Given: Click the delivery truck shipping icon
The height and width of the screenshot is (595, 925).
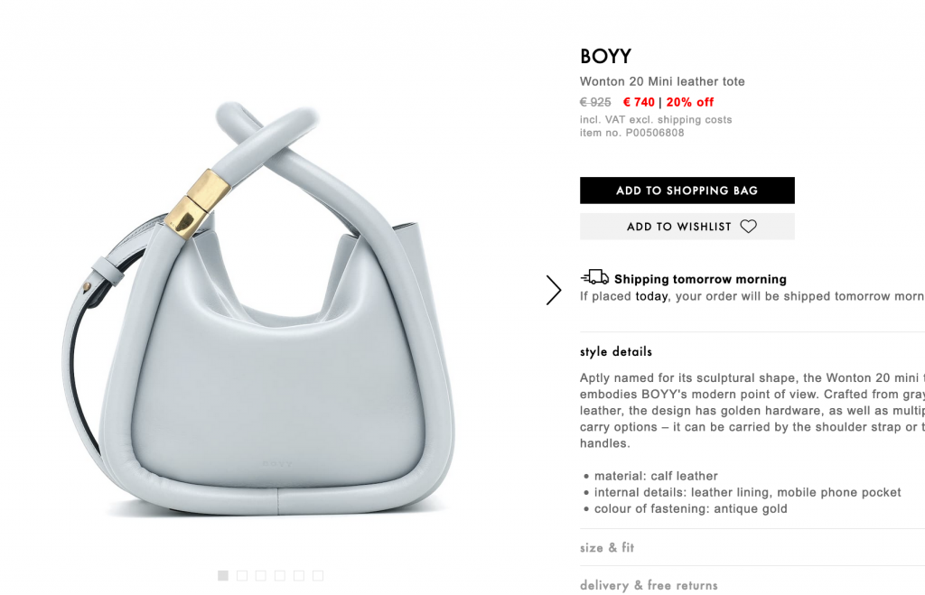Looking at the screenshot, I should [594, 277].
